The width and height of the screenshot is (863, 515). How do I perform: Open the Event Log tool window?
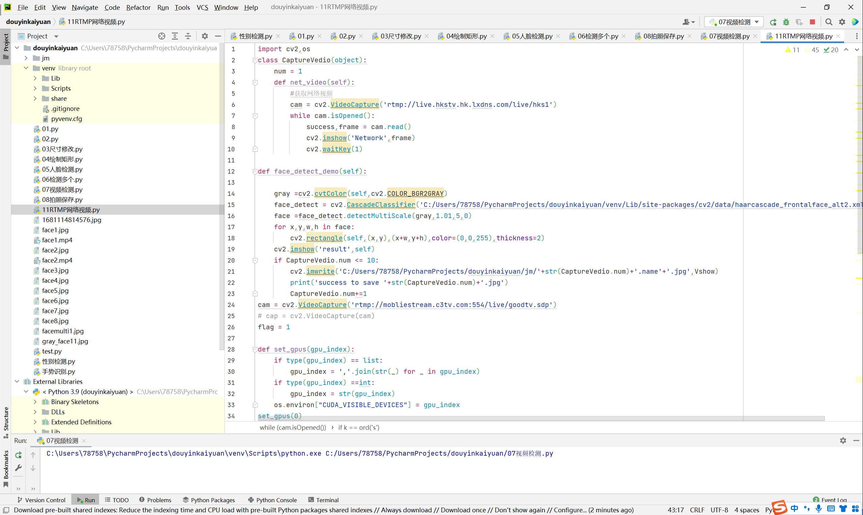[x=830, y=500]
